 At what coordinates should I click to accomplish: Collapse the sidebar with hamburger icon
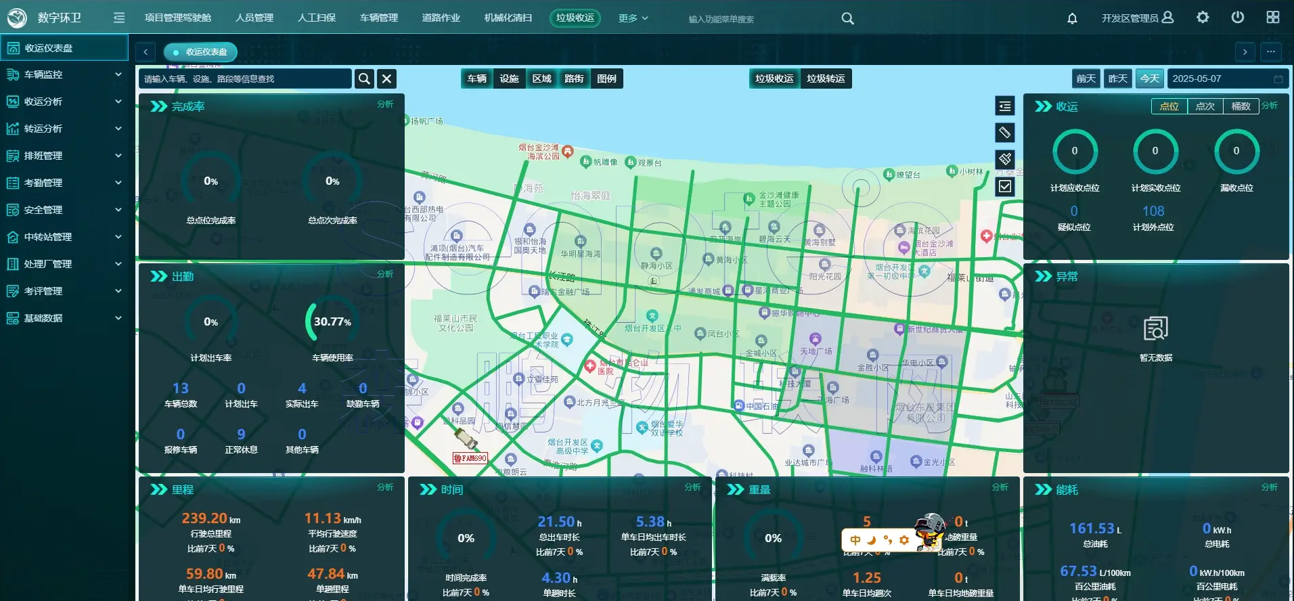point(119,18)
